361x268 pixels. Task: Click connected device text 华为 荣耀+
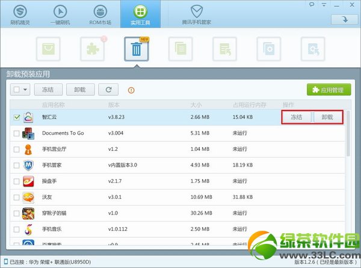(x=40, y=262)
